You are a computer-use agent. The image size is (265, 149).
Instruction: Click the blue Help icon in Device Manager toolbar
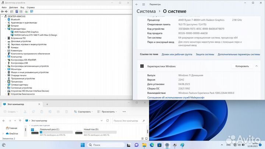(17, 11)
